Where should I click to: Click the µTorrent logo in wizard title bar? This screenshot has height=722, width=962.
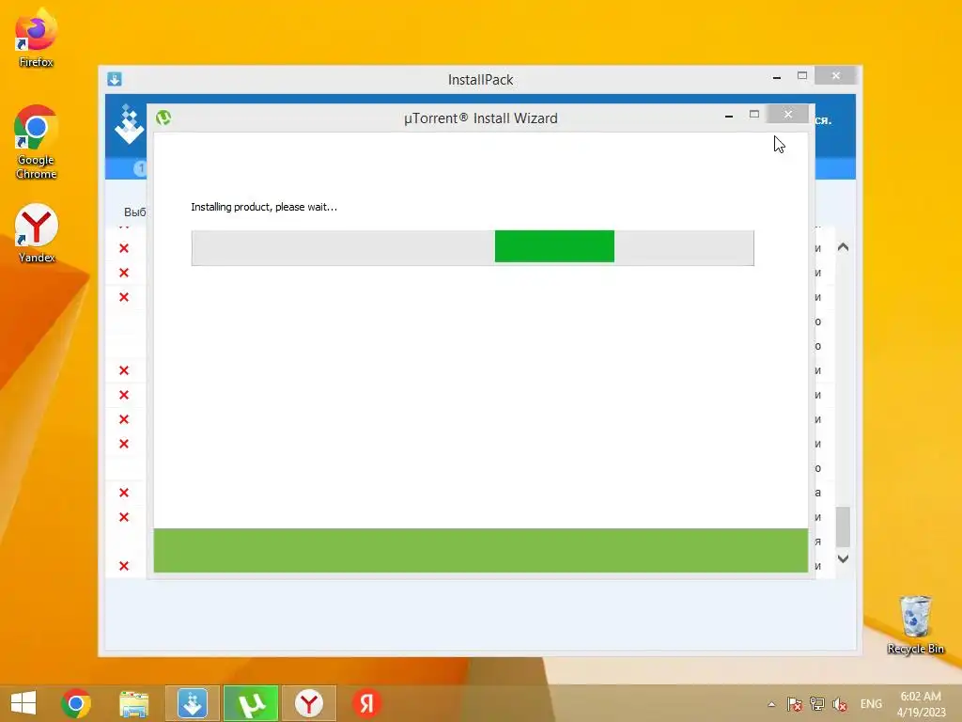tap(163, 118)
